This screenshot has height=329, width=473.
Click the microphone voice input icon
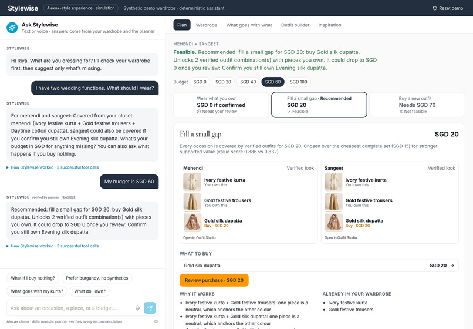click(x=137, y=308)
